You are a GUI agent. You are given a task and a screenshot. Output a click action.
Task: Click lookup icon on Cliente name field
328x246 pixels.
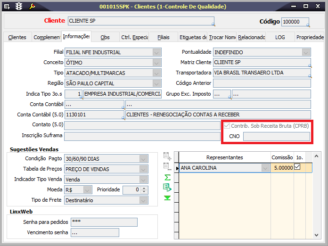(x=213, y=25)
